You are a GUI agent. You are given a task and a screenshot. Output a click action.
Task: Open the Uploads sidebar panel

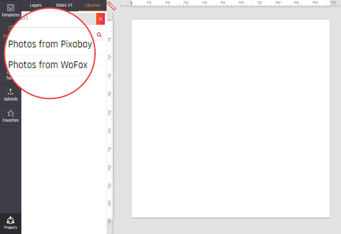(x=11, y=95)
